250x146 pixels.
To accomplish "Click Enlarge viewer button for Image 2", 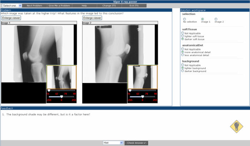I will 92,18.
